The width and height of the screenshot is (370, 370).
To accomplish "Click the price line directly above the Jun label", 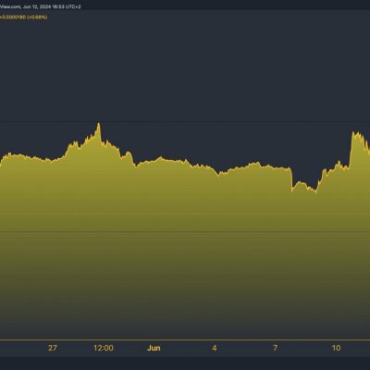I will 154,160.
